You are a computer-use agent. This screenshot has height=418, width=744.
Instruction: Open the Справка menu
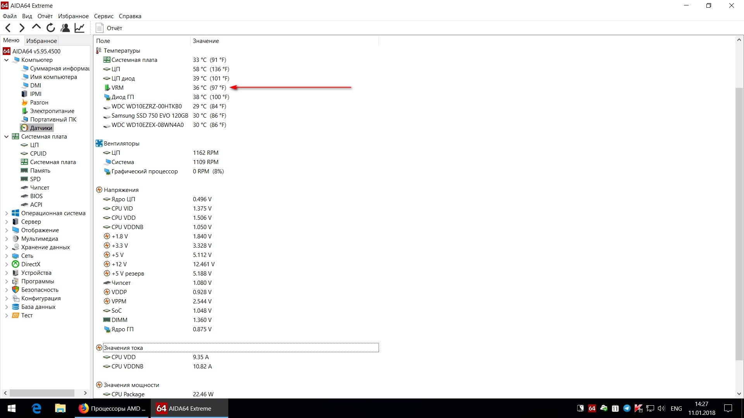coord(130,16)
